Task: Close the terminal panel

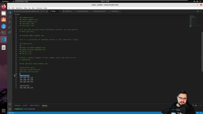Action: (201, 105)
